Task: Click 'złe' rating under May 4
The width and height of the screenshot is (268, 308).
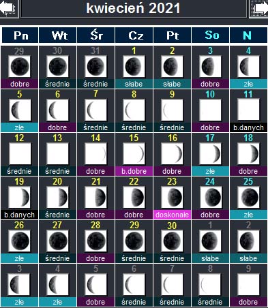Action: 57,302
